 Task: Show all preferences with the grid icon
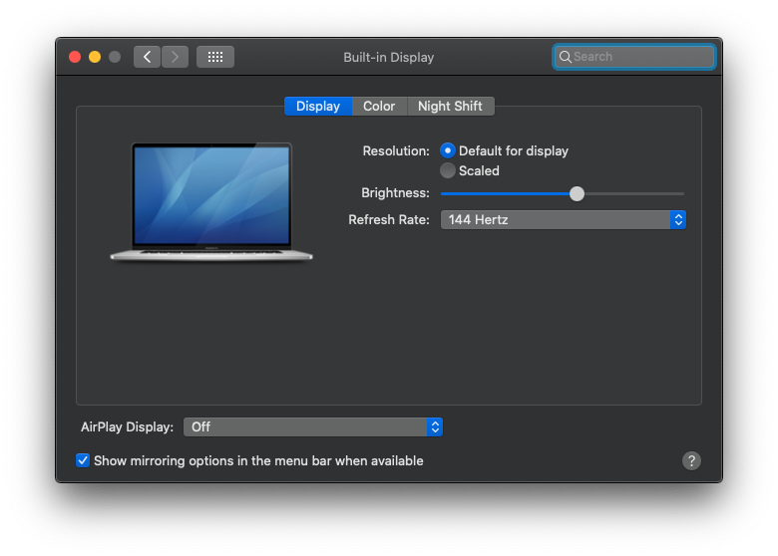point(215,57)
